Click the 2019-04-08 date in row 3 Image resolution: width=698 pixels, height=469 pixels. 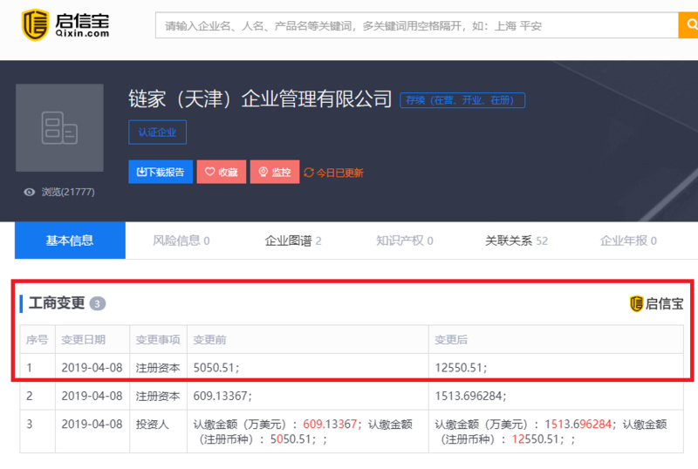click(x=92, y=424)
